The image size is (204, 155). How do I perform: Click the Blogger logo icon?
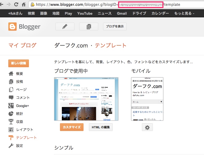[13, 27]
